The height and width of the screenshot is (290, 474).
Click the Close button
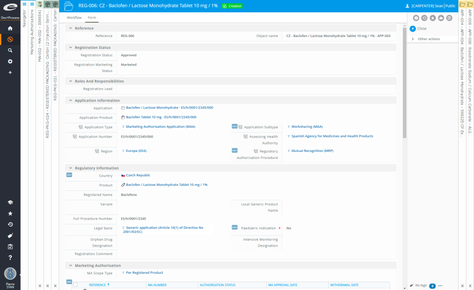(418, 29)
